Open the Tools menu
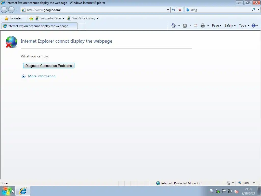This screenshot has width=261, height=196. tap(244, 26)
